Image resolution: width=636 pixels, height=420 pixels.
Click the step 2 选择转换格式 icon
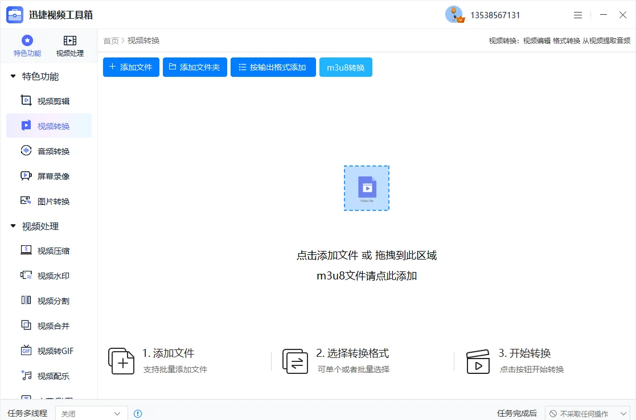tap(295, 361)
